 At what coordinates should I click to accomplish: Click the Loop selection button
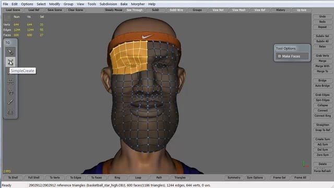138,178
